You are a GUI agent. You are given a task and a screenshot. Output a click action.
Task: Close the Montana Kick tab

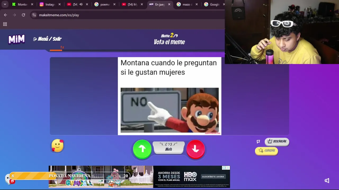point(32,4)
